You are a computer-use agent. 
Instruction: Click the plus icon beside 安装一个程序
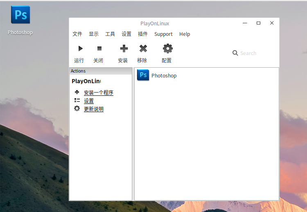(x=77, y=92)
